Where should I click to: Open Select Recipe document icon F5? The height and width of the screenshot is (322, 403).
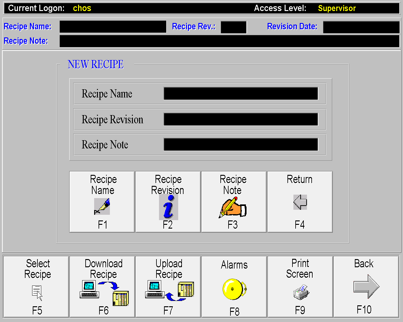37,292
